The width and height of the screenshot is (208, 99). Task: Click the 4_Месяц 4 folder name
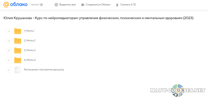point(30,60)
